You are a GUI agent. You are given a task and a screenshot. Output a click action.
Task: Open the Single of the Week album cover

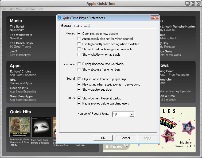pos(20,127)
